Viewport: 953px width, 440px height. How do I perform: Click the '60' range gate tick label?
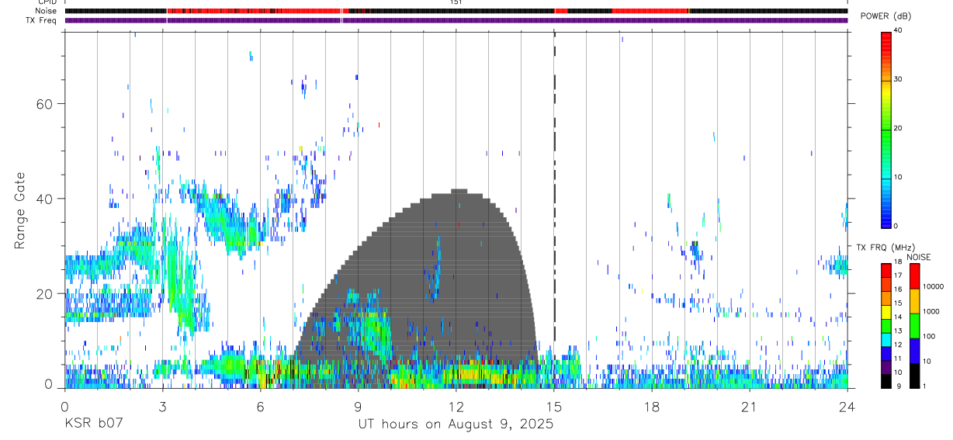pos(46,104)
